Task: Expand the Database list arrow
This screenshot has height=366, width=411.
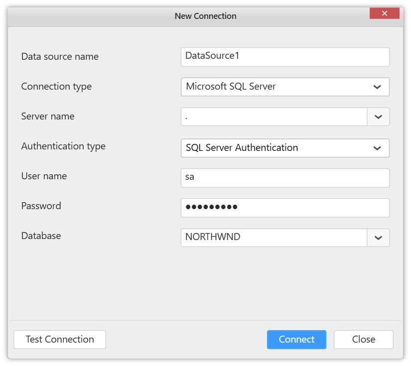Action: (x=378, y=238)
